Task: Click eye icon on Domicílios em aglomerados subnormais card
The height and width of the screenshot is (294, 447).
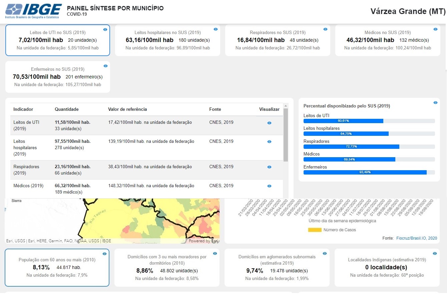Action: tap(325, 254)
